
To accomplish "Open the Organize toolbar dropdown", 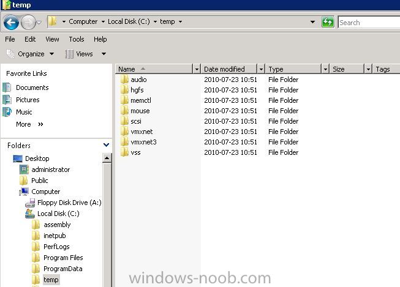I will point(31,54).
